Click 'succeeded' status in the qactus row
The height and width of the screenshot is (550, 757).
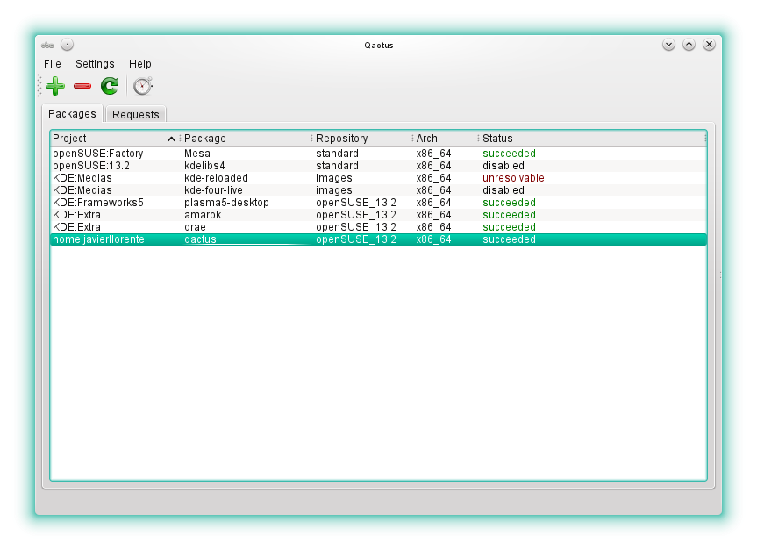[x=509, y=239]
